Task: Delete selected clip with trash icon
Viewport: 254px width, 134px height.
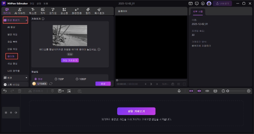Action: click(x=20, y=91)
